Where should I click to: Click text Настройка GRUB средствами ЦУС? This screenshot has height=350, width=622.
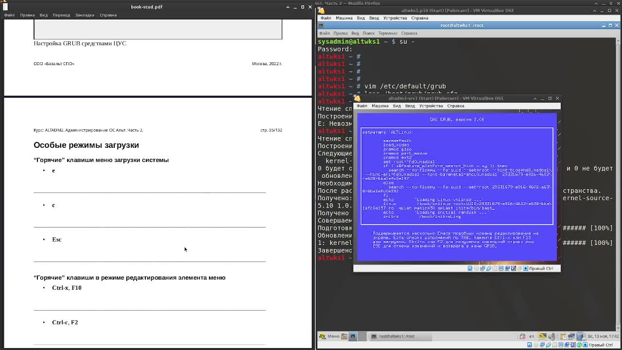tap(80, 43)
